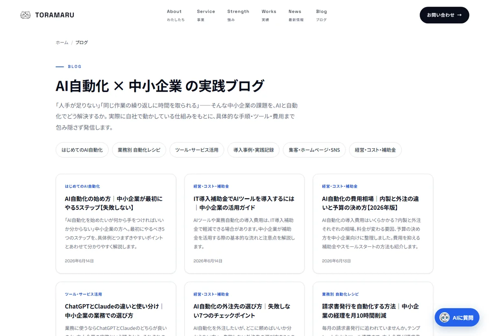This screenshot has width=489, height=336.
Task: Click the date 2026年6月14日 on IT導入補助金 card
Action: click(x=208, y=261)
